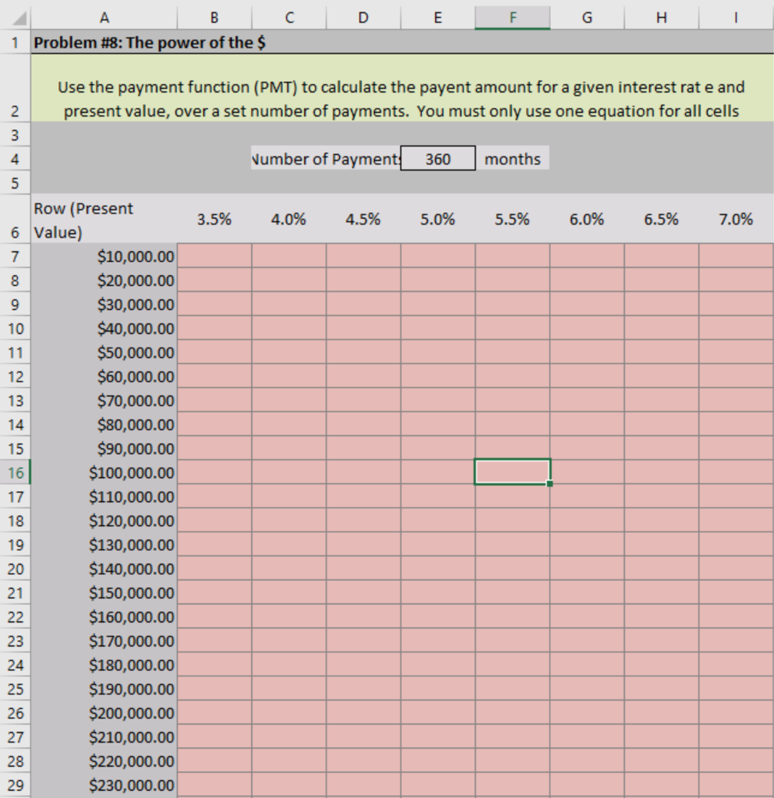Select the Row (Present Value) header cell
Image resolution: width=774 pixels, height=798 pixels.
tap(104, 219)
